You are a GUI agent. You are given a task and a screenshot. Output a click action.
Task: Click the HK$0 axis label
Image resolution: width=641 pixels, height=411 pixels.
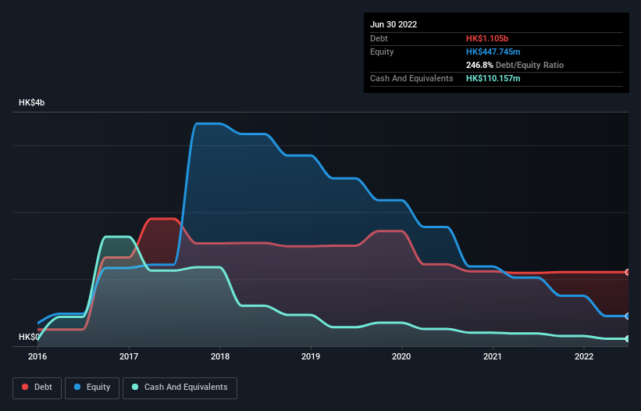click(x=29, y=337)
